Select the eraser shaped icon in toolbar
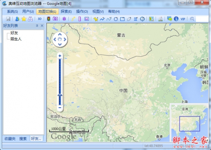Viewport: 211px width, 150px height. pyautogui.click(x=129, y=19)
